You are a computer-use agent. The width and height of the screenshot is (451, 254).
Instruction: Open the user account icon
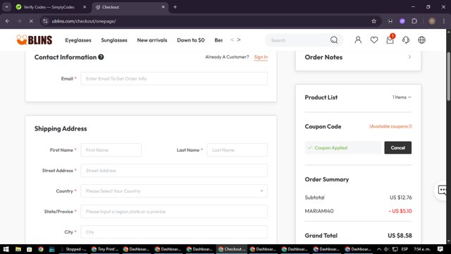click(358, 40)
